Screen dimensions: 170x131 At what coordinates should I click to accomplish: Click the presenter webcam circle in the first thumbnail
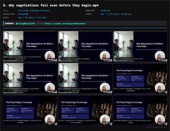pyautogui.click(x=50, y=56)
